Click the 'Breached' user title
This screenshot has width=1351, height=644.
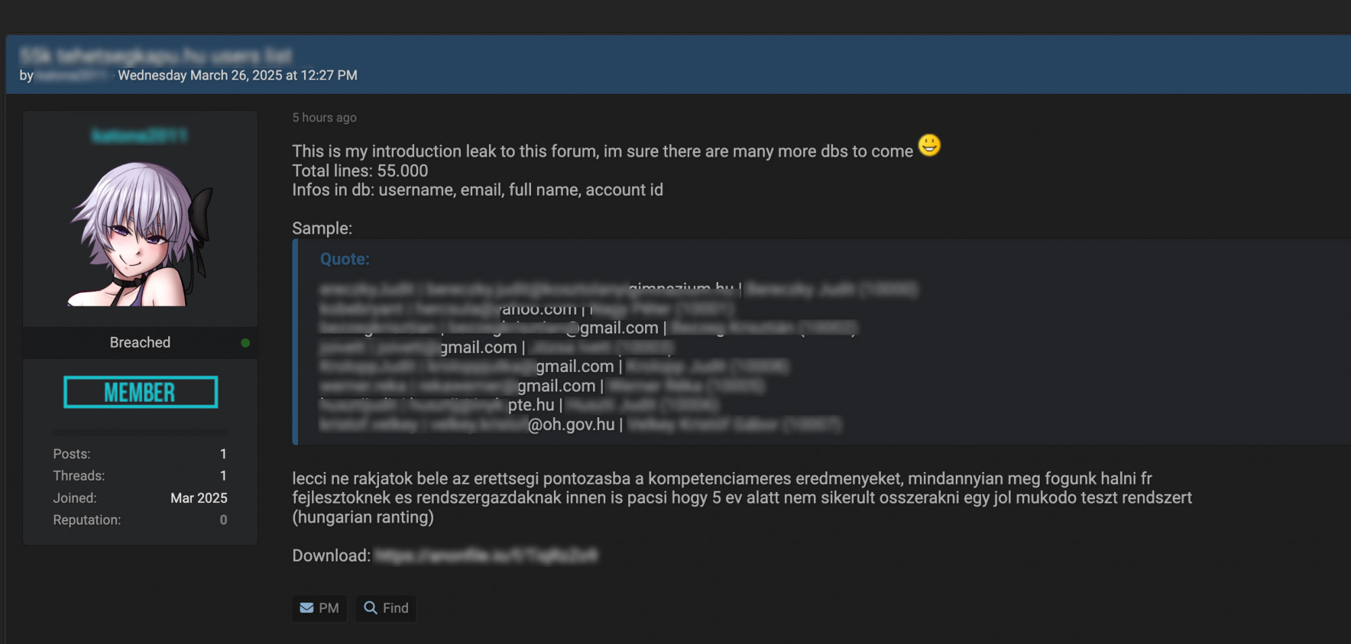(x=140, y=342)
